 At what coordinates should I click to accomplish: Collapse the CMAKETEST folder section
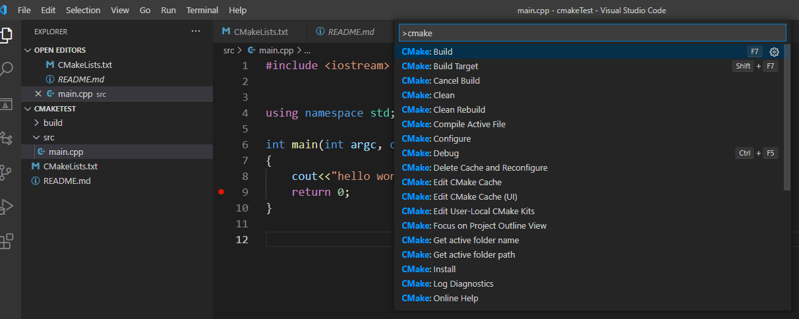(117, 109)
